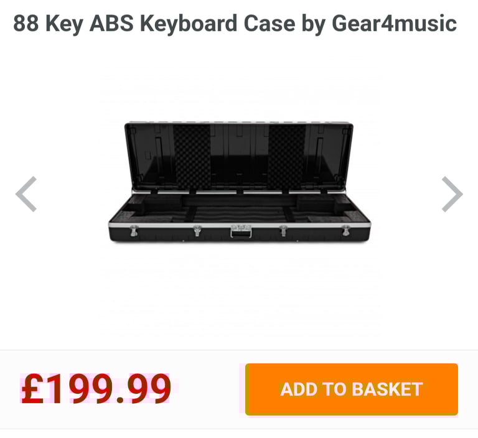Go back to the previous product image

(x=26, y=194)
